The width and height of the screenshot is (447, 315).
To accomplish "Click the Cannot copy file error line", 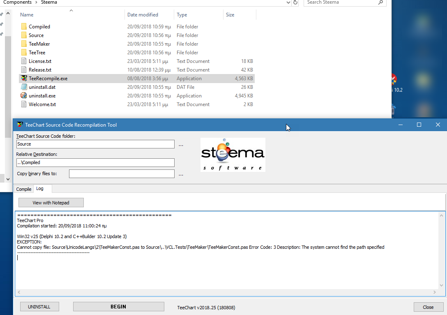I will tap(200, 247).
